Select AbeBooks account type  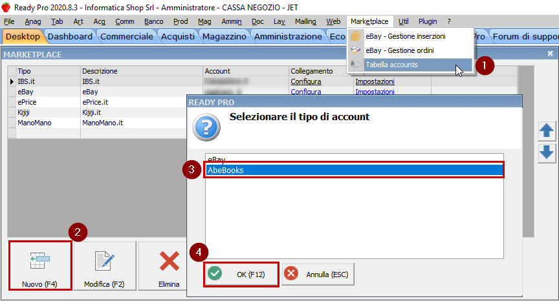[355, 170]
